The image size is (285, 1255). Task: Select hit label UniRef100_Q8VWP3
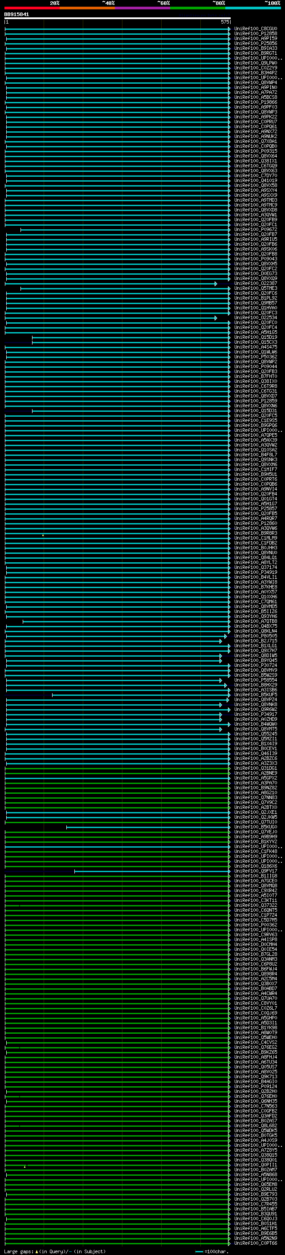(255, 112)
